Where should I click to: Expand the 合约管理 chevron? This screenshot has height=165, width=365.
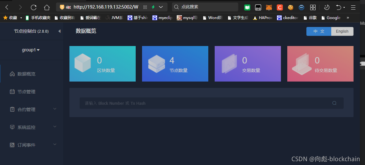coord(55,109)
